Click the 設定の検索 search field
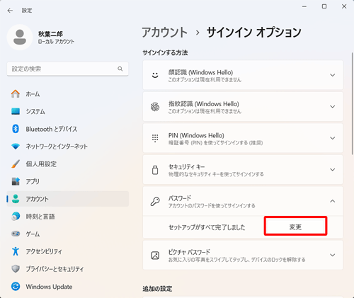Viewport: 354px width, 298px height. [x=68, y=69]
